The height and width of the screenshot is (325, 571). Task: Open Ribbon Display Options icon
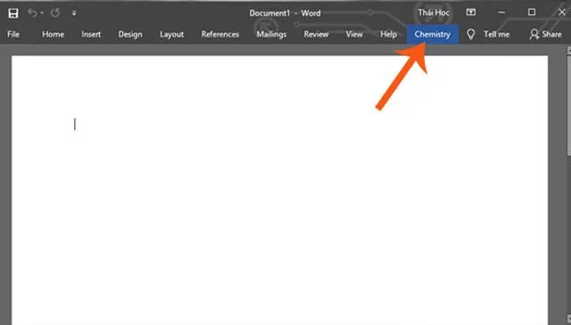470,12
